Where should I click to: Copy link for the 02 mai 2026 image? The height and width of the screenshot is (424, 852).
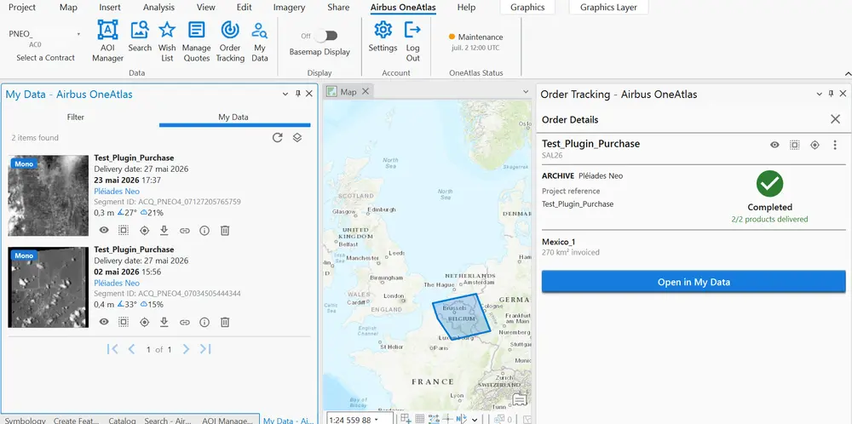click(x=185, y=322)
